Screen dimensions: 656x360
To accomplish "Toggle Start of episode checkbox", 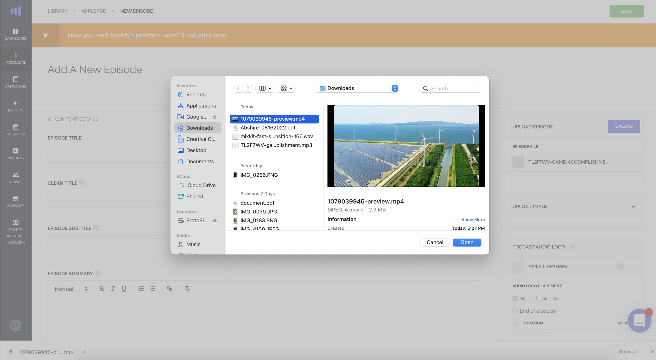I will [515, 299].
